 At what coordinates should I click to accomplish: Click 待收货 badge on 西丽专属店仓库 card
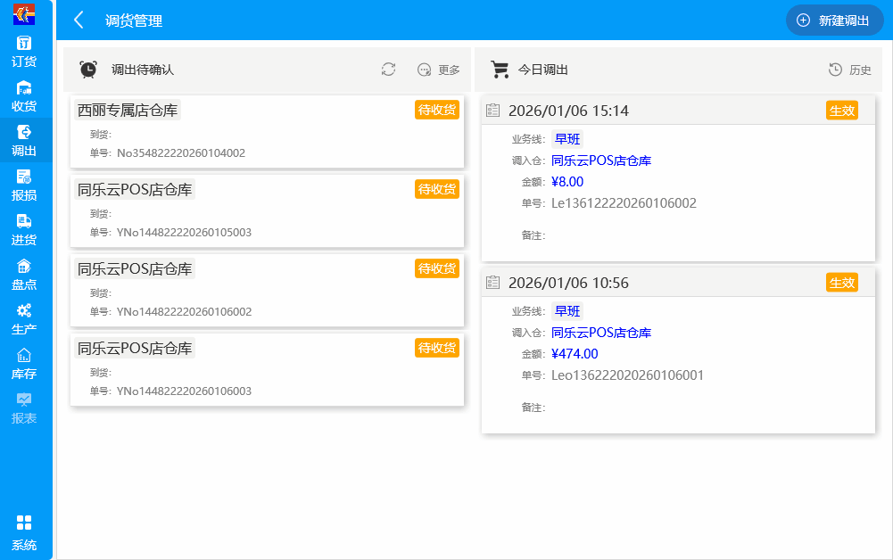pyautogui.click(x=437, y=110)
